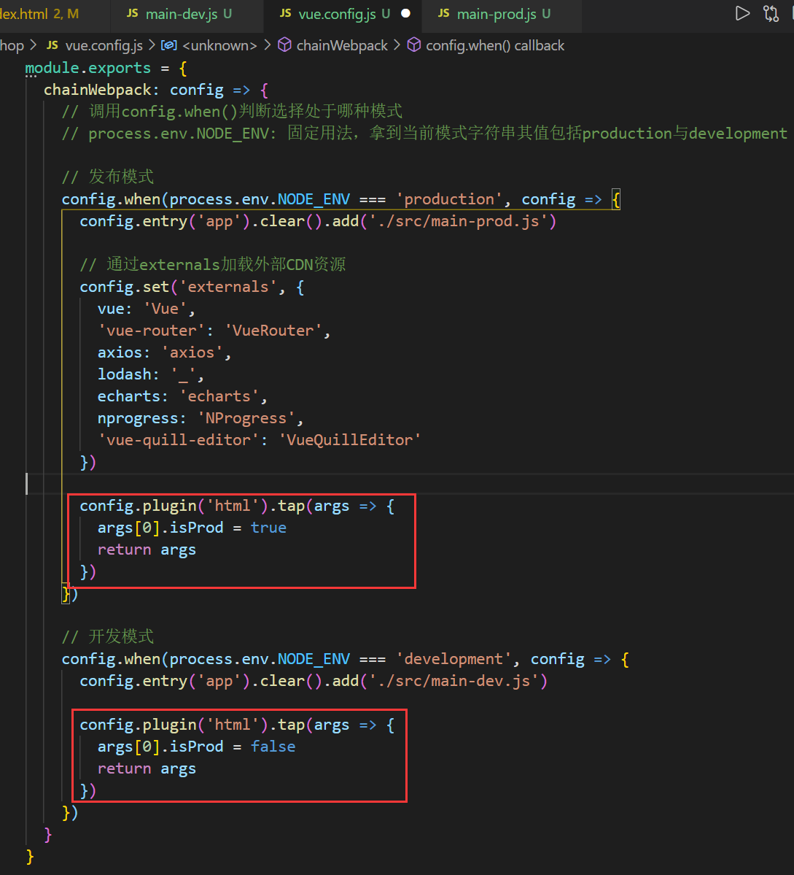
Task: Place cursor on the 'true' value
Action: click(x=268, y=528)
